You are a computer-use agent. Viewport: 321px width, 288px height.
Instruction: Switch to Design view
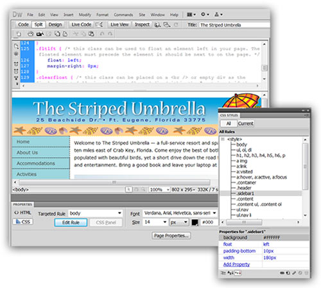pos(55,24)
